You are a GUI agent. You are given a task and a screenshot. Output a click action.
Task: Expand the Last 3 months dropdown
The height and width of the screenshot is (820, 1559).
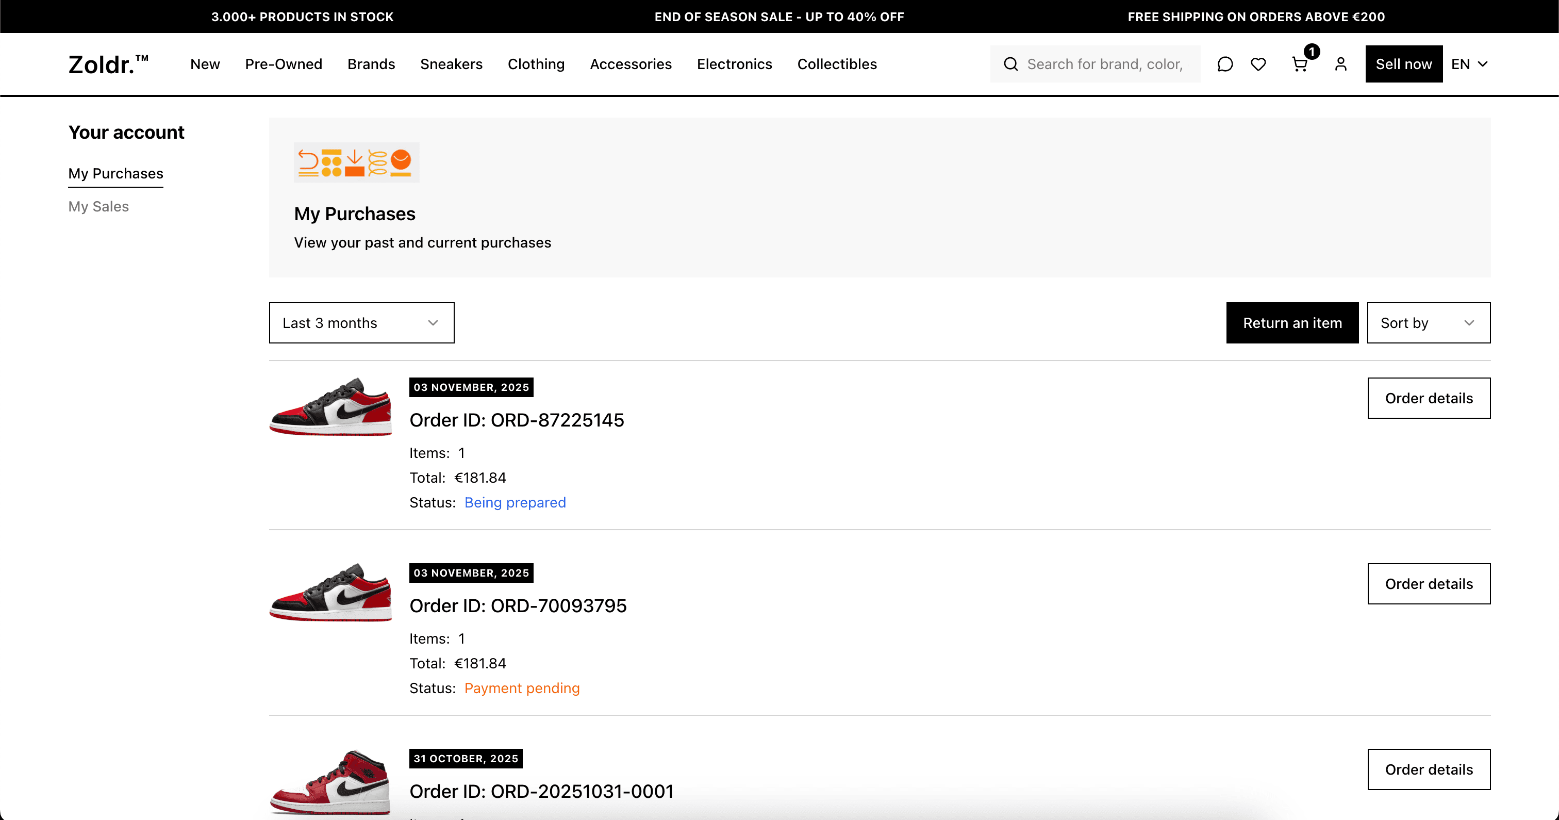click(x=361, y=323)
